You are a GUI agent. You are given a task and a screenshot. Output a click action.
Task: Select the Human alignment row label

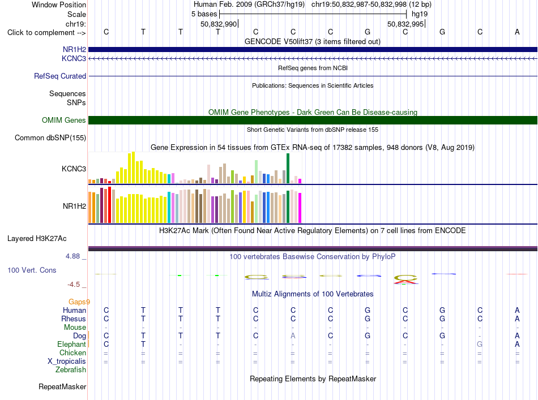click(74, 310)
